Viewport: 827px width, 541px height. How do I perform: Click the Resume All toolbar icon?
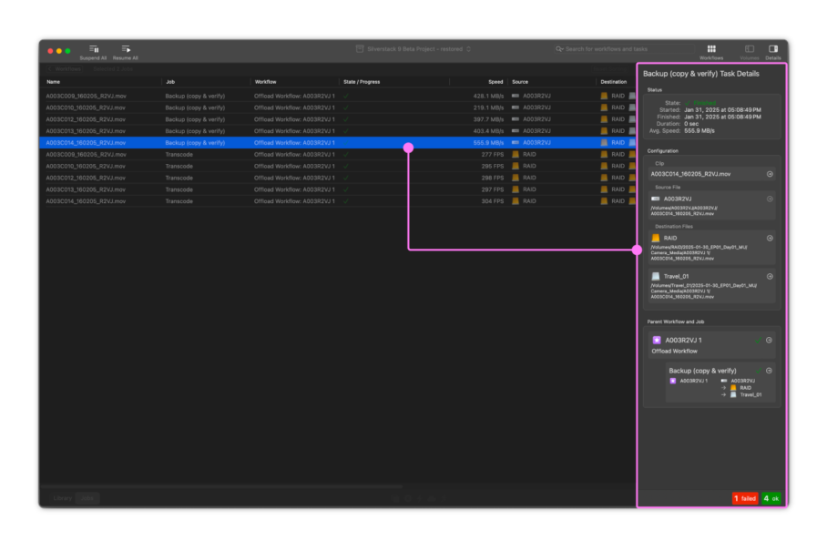[x=126, y=49]
